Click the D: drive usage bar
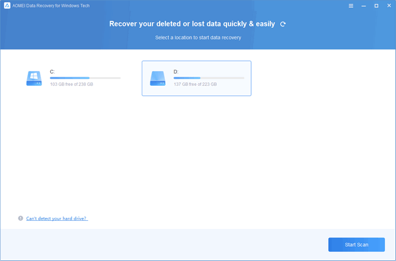This screenshot has width=396, height=261. 209,78
